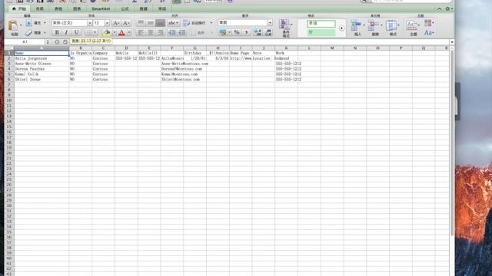Open the font size dropdown
The image size is (492, 276).
[107, 23]
